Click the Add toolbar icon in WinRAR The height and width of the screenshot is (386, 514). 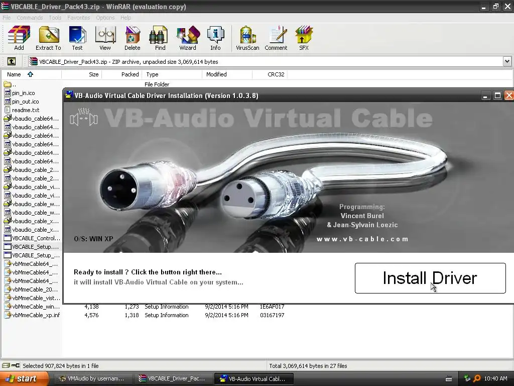coord(19,38)
